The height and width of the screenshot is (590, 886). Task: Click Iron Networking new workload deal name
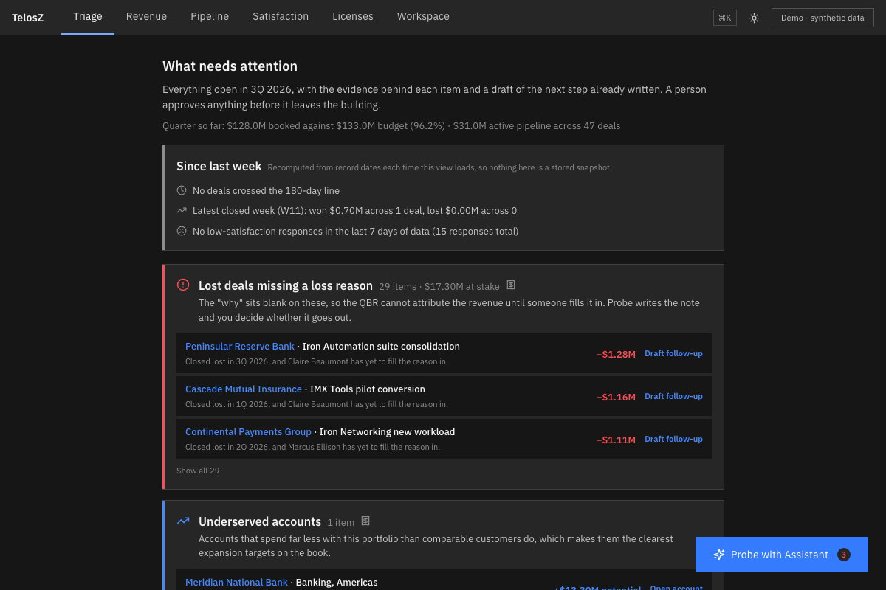(387, 432)
